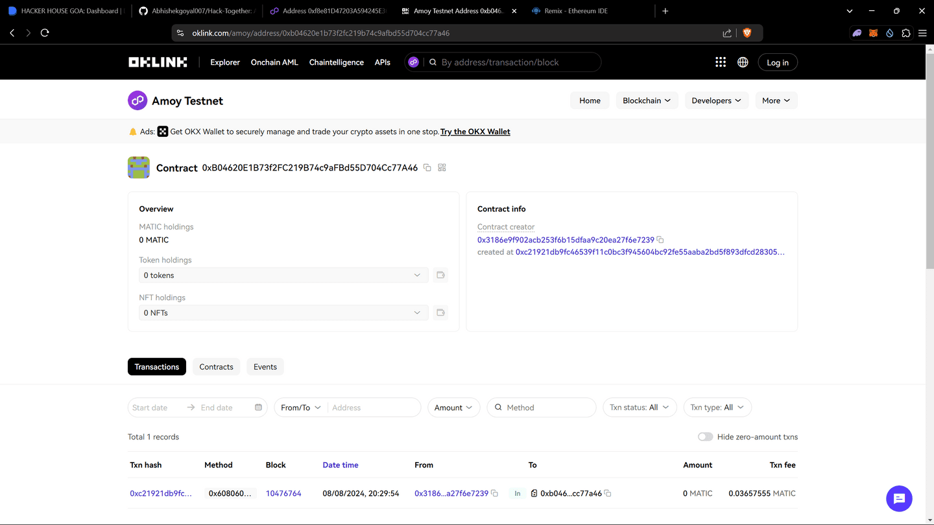The width and height of the screenshot is (934, 525).
Task: Expand the Developers menu
Action: (716, 100)
